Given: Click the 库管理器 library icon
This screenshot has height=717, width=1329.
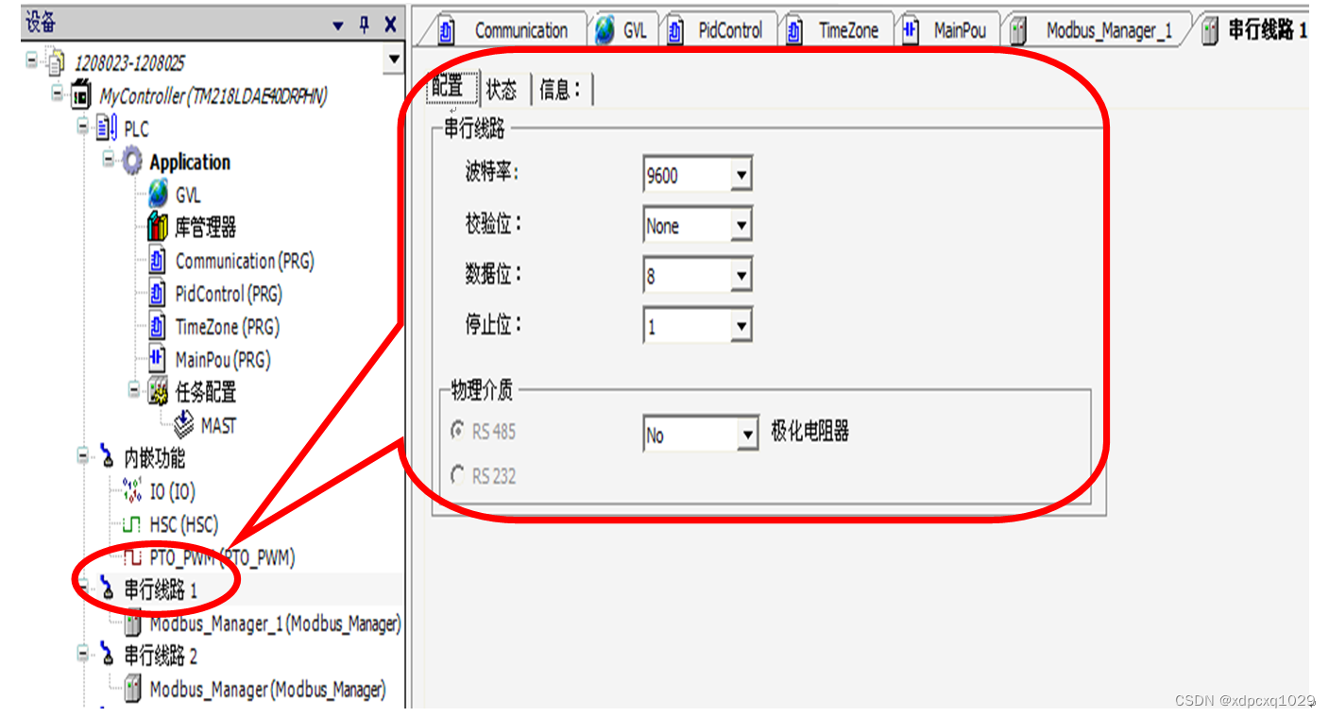Looking at the screenshot, I should point(158,227).
